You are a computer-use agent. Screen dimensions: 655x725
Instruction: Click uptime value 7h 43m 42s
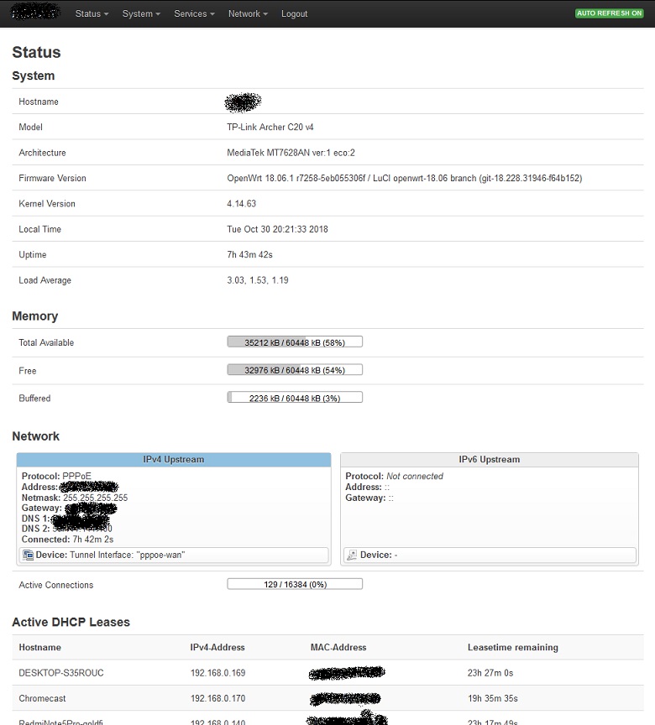tap(249, 255)
